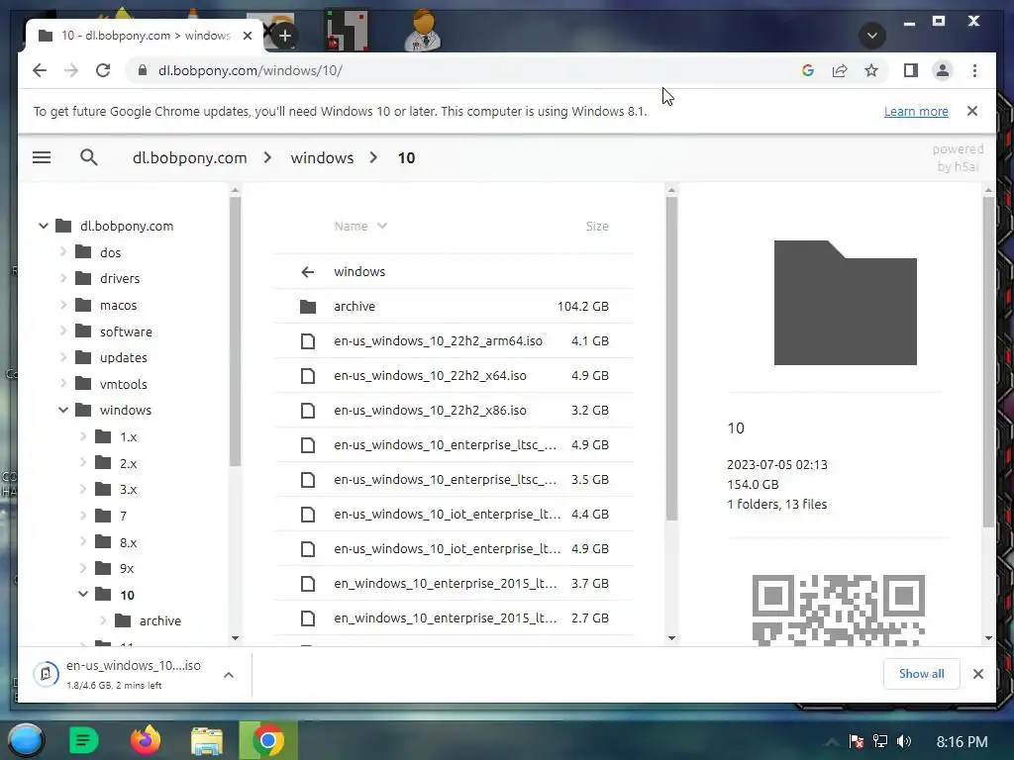
Task: Click powered by h5ai link
Action: [x=958, y=157]
